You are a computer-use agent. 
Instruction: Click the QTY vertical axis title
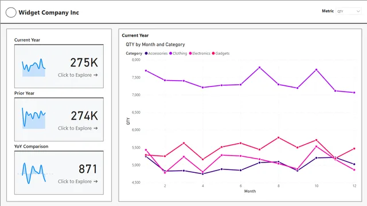point(128,121)
